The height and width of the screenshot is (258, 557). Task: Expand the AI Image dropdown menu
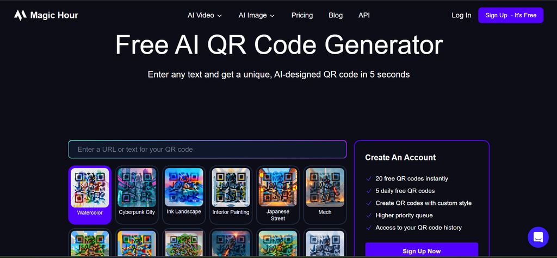tap(256, 15)
